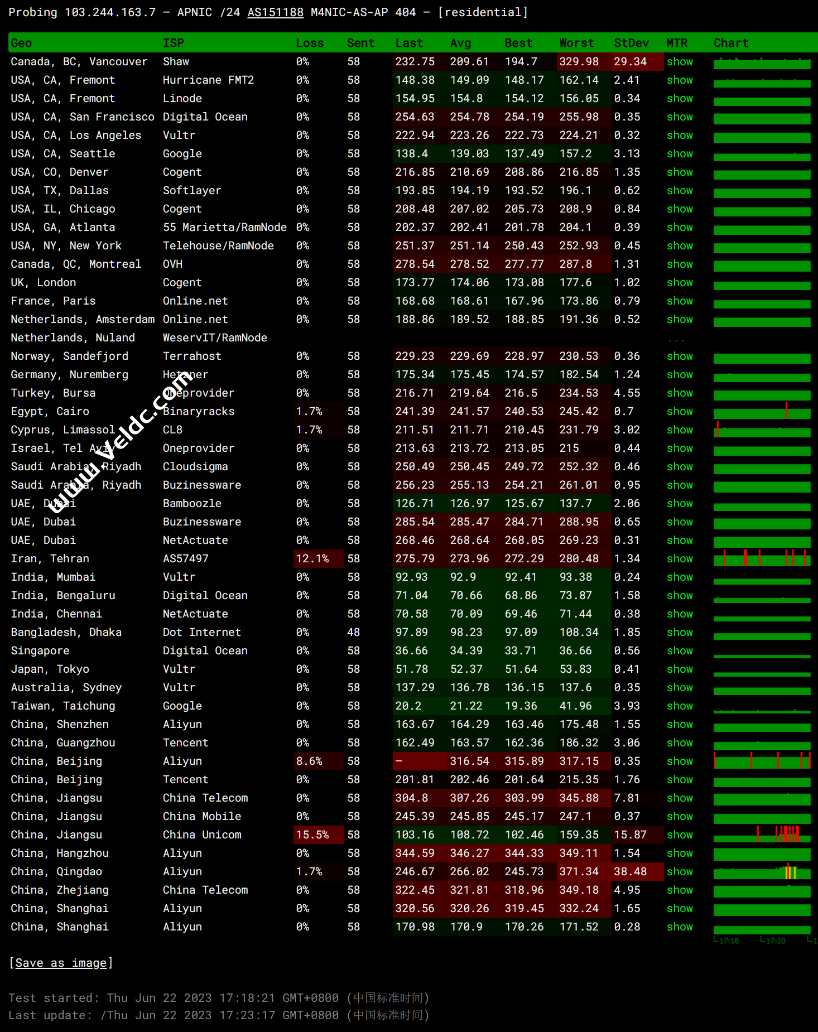Click the Qingdao Aliyun latency chart

[762, 871]
